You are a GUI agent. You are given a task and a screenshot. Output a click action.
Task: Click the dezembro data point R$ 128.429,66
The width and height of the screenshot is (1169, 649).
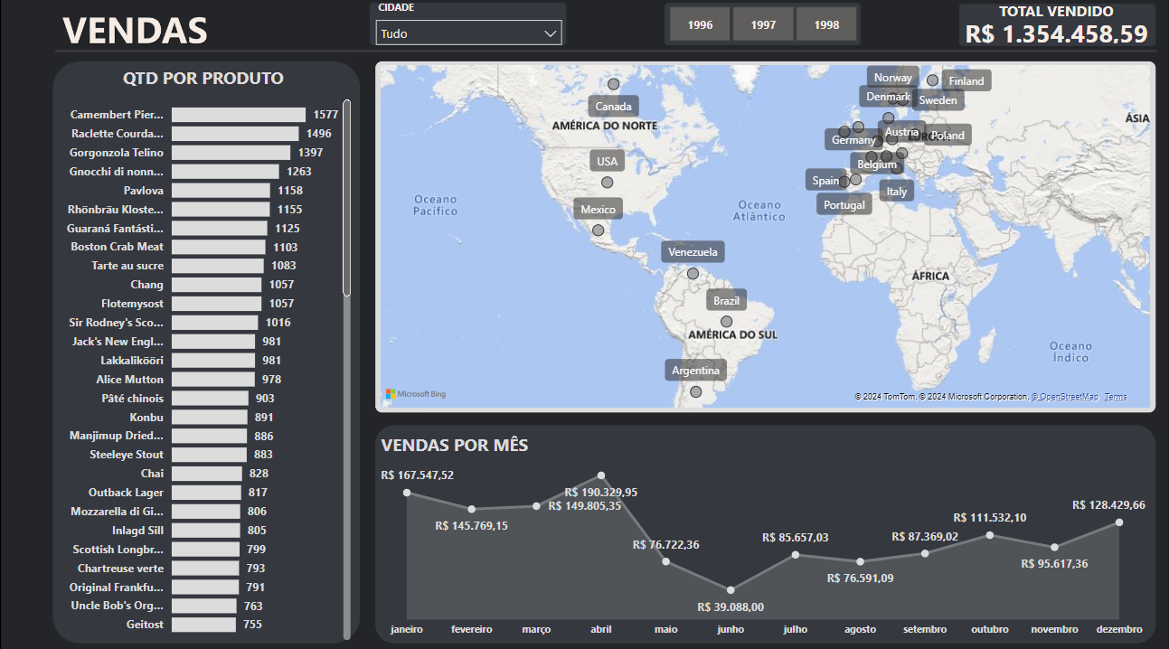pos(1119,522)
